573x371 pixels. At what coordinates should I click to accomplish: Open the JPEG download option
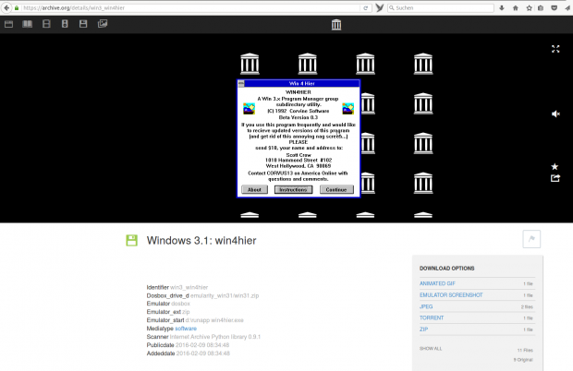(426, 306)
